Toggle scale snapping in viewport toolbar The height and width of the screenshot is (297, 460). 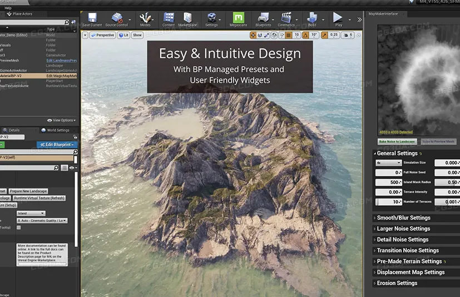click(x=324, y=35)
